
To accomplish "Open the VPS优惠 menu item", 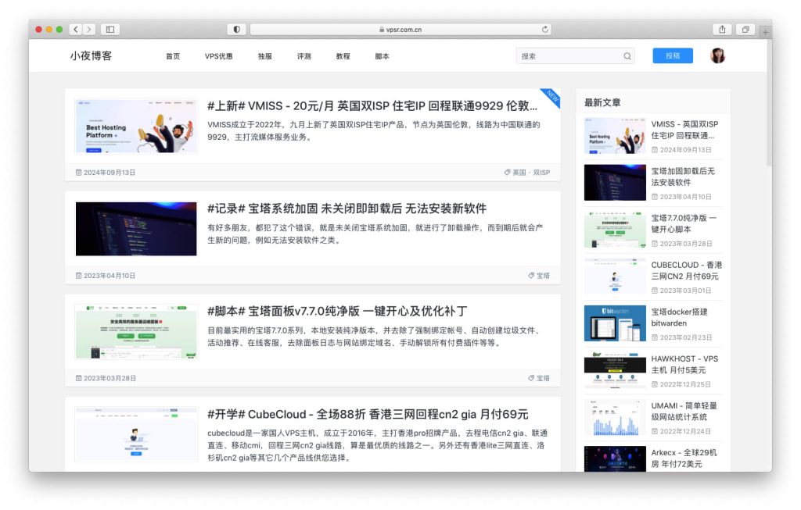I will coord(218,56).
